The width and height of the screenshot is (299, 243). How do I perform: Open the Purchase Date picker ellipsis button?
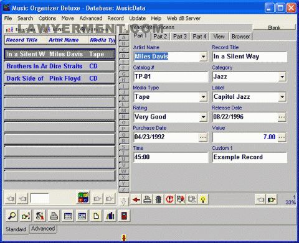pyautogui.click(x=203, y=137)
